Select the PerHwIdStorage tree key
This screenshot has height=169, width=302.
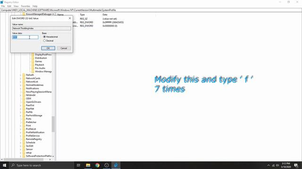click(34, 115)
